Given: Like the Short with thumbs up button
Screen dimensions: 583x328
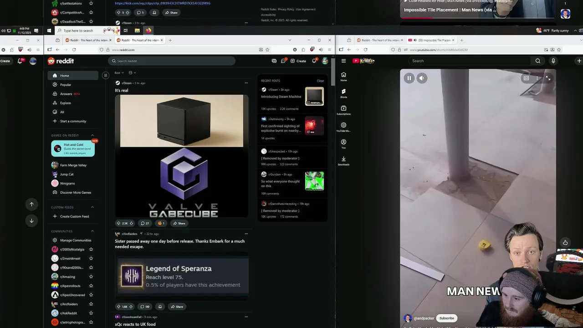Looking at the screenshot, I should 565,242.
